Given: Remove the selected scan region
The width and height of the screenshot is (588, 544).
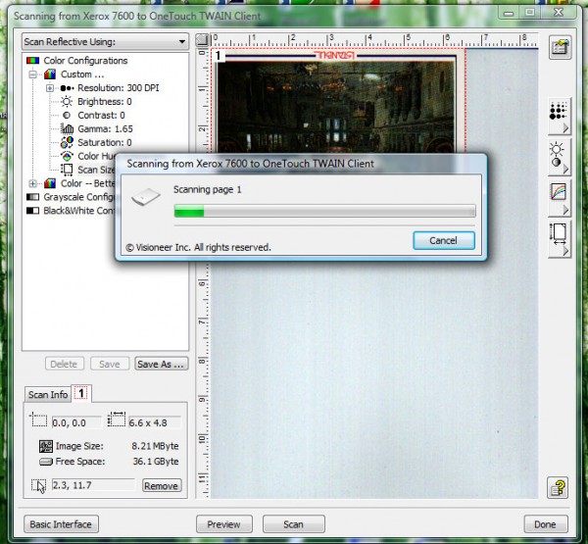Looking at the screenshot, I should [x=162, y=485].
